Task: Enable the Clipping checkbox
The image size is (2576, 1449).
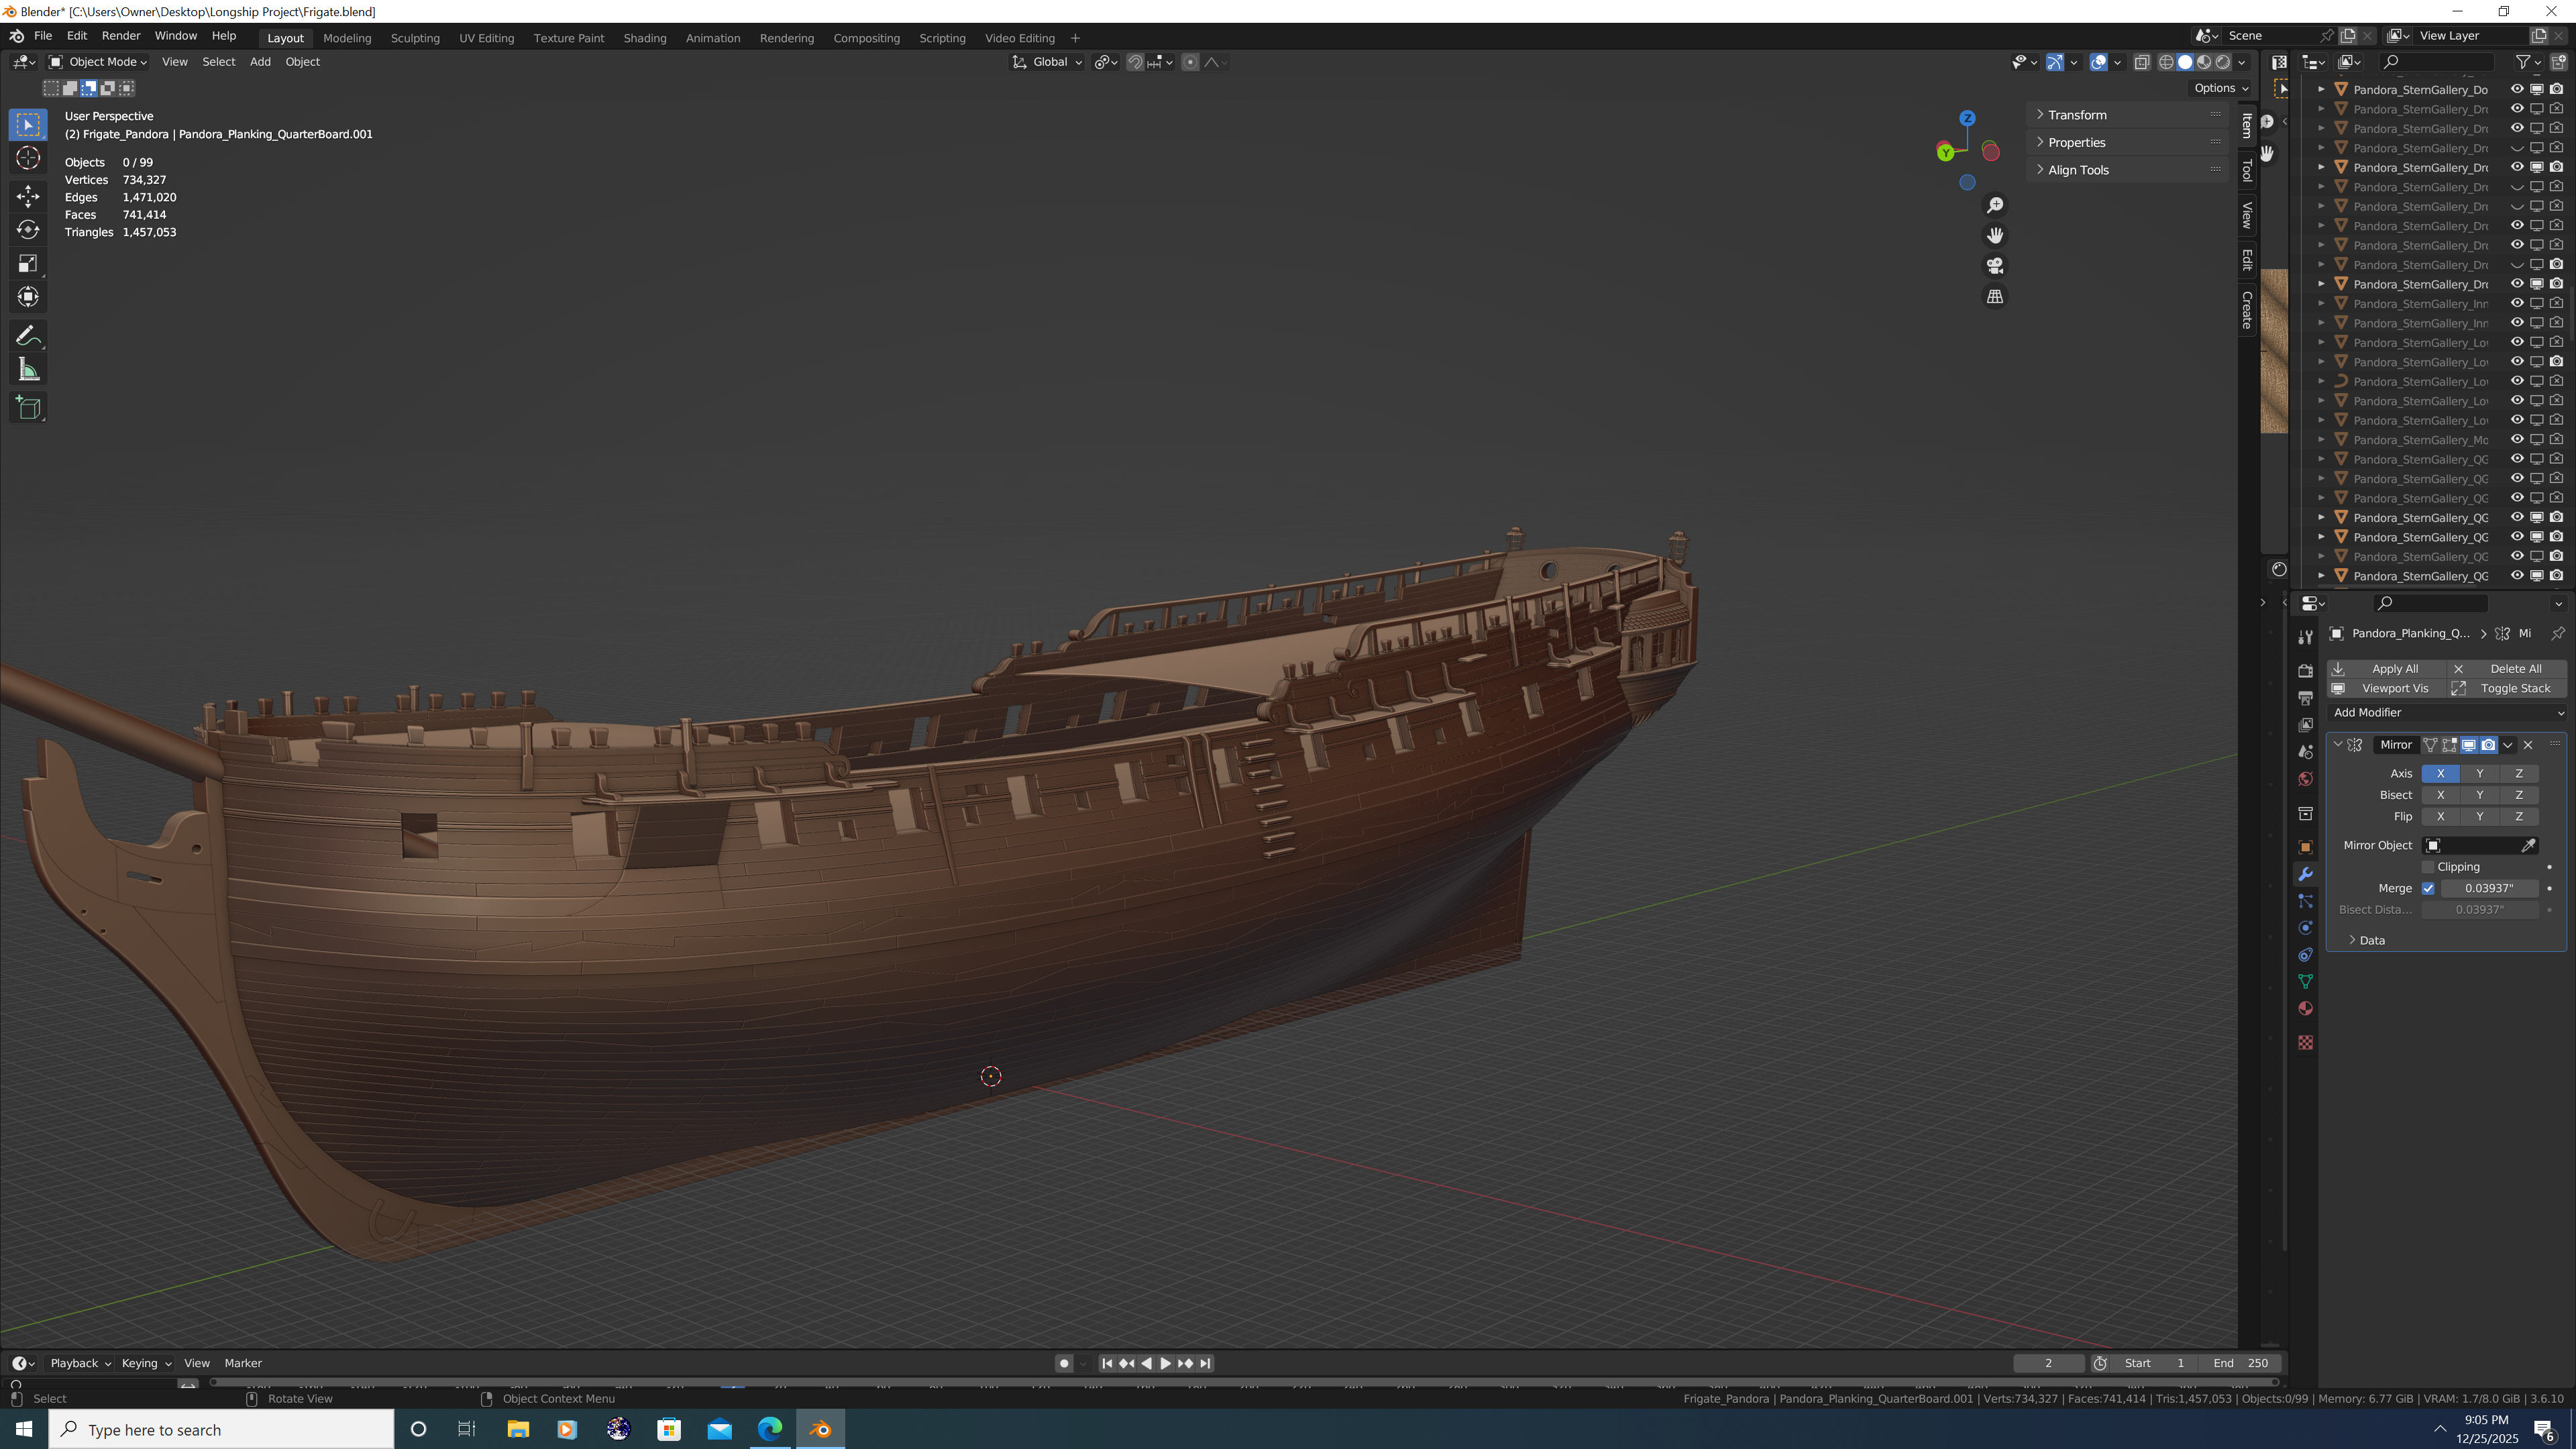Action: pos(2428,867)
